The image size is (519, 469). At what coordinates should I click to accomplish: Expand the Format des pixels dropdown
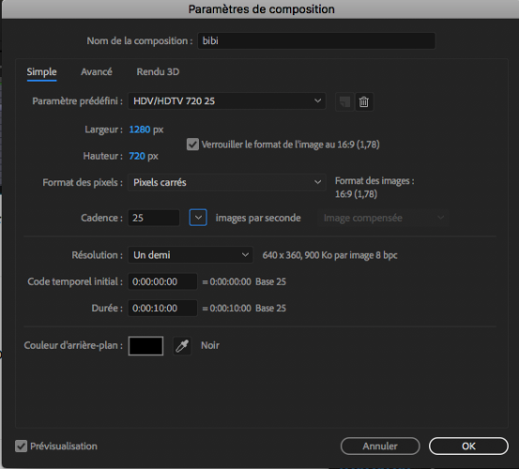(227, 182)
